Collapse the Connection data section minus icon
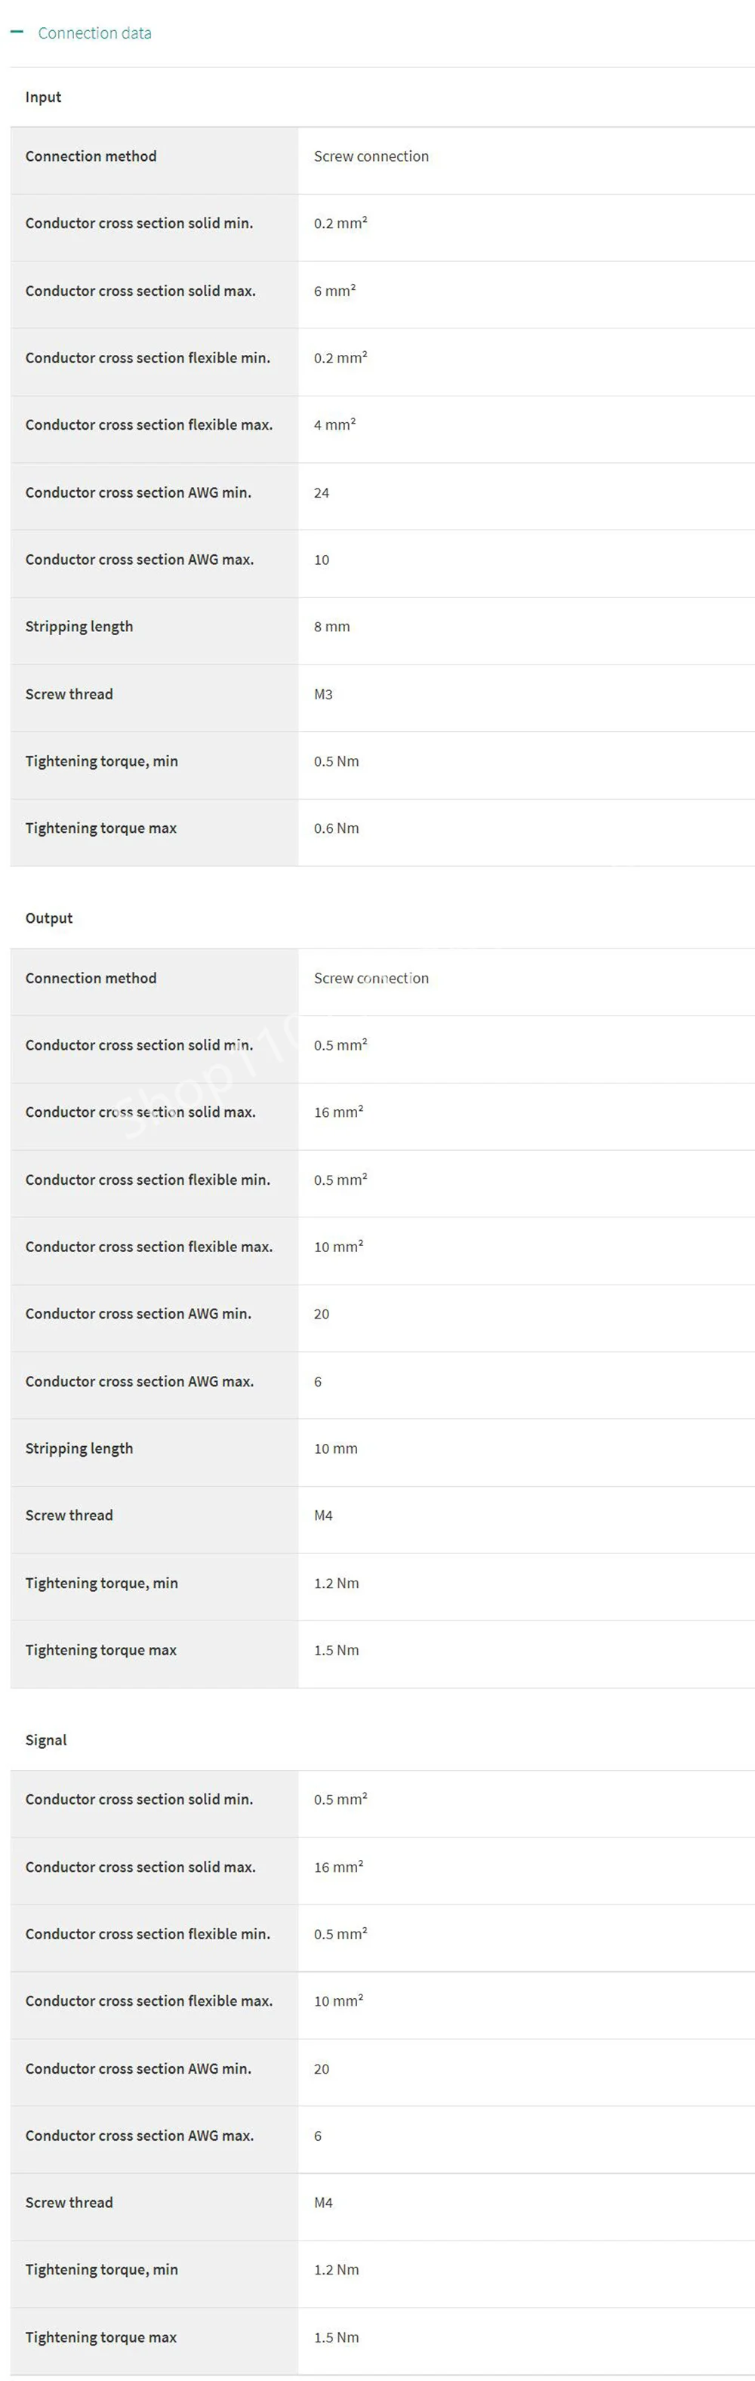This screenshot has height=2381, width=755. (17, 32)
